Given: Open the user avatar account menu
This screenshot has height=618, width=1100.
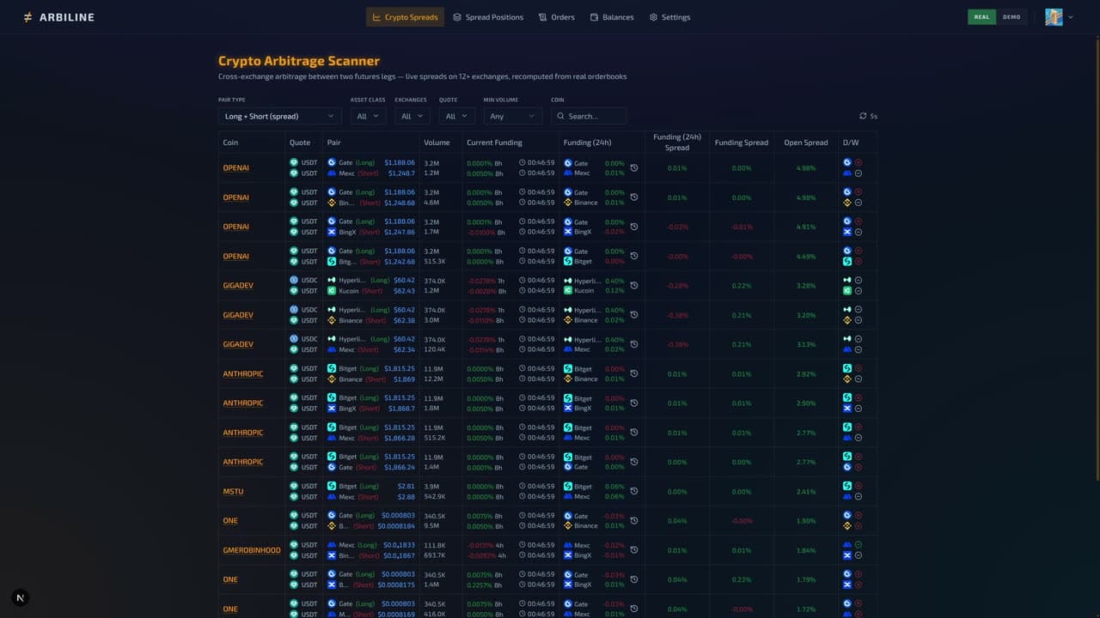Looking at the screenshot, I should (1059, 17).
